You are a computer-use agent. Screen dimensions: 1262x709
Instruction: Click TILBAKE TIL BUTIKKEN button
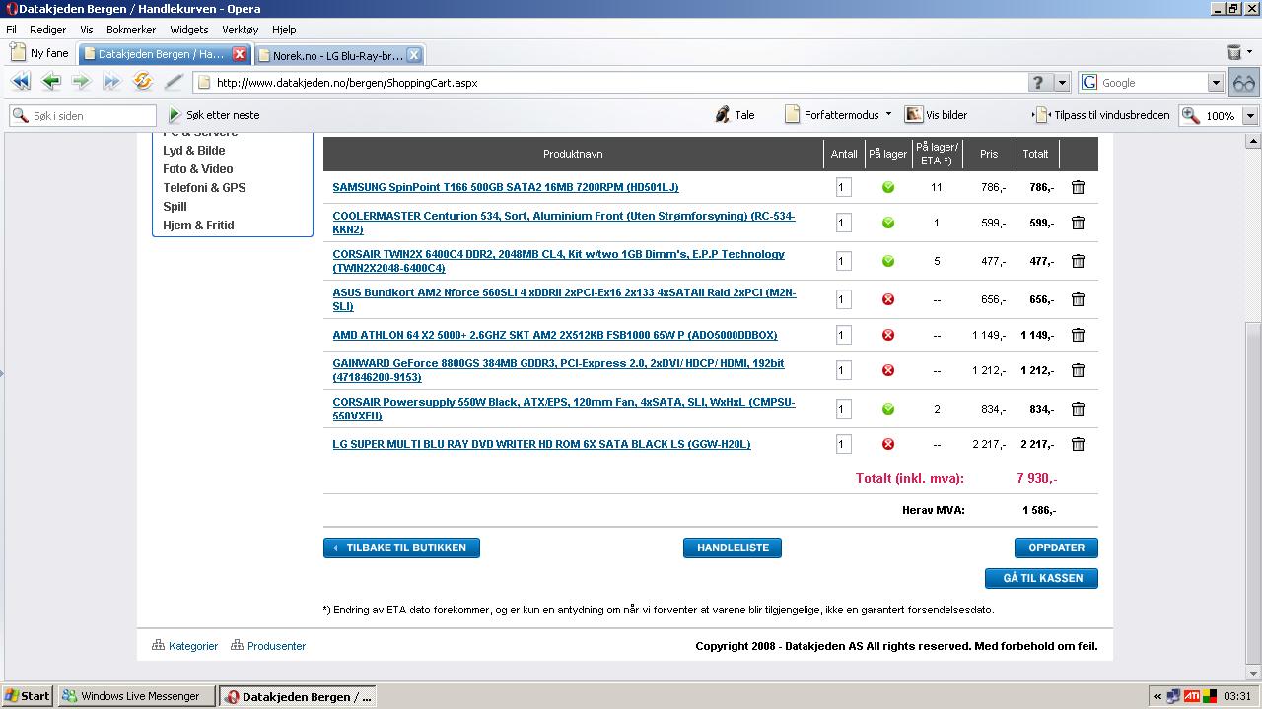[x=401, y=548]
